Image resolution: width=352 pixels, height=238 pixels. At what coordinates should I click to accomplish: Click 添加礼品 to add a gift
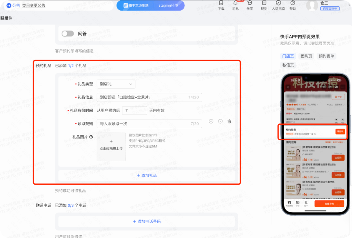tap(147, 175)
